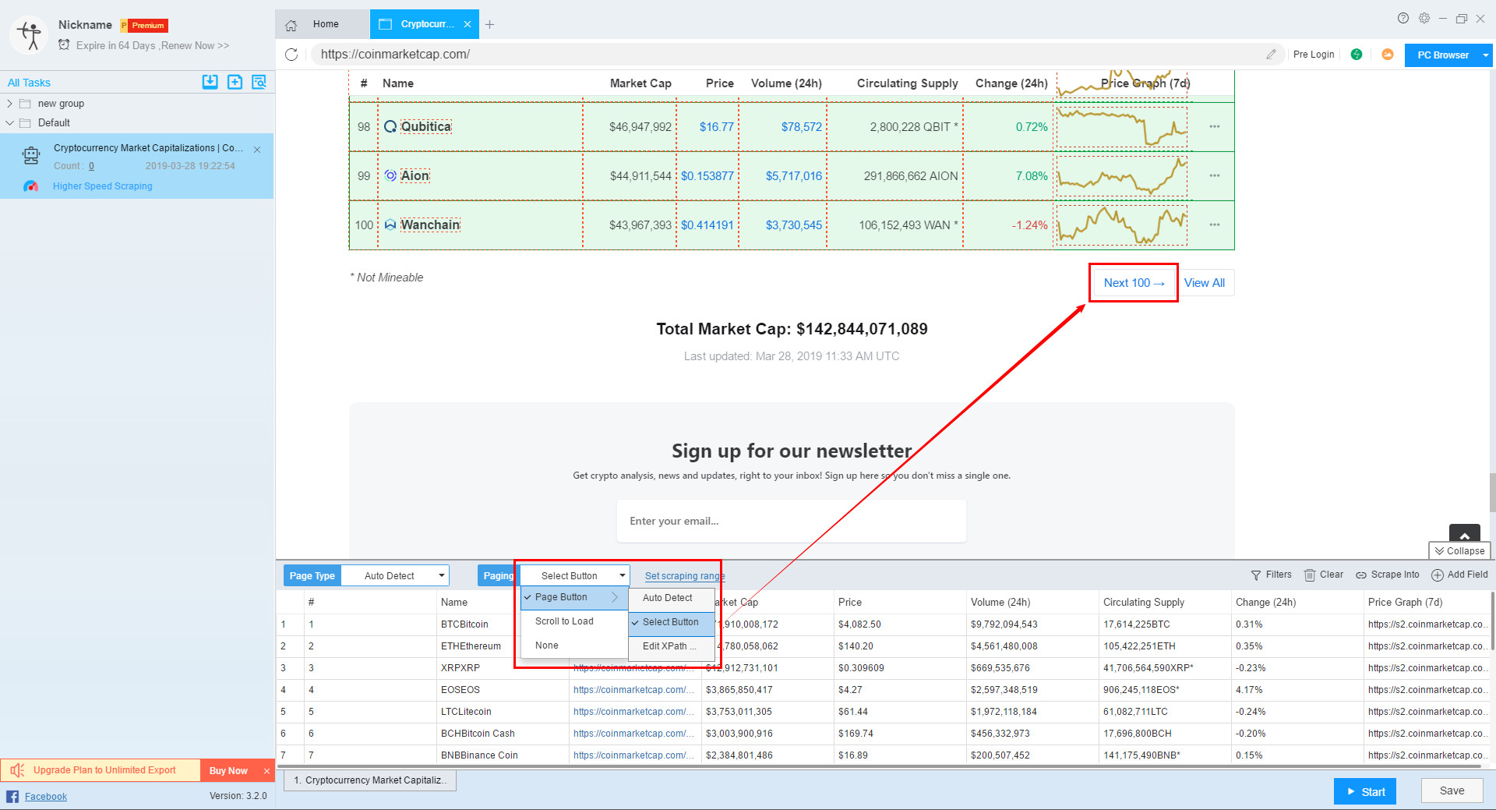Screen dimensions: 1496x810
Task: Create a new task with the plus-document icon
Action: click(x=235, y=82)
